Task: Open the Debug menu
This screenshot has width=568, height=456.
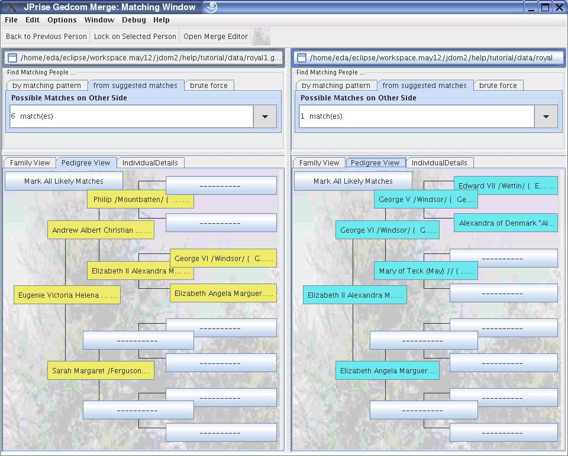Action: (x=134, y=19)
